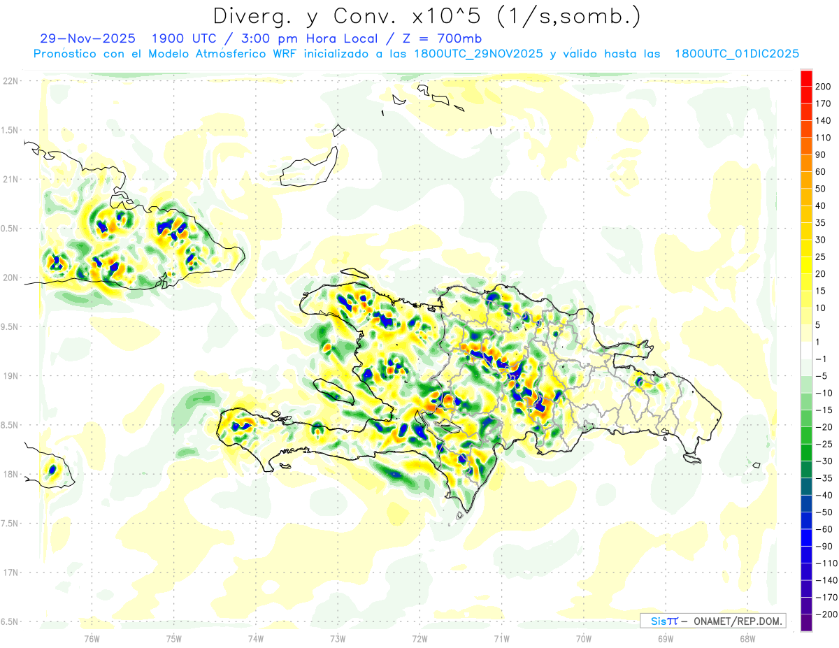Click the '-5' colorbar label

coord(822,376)
